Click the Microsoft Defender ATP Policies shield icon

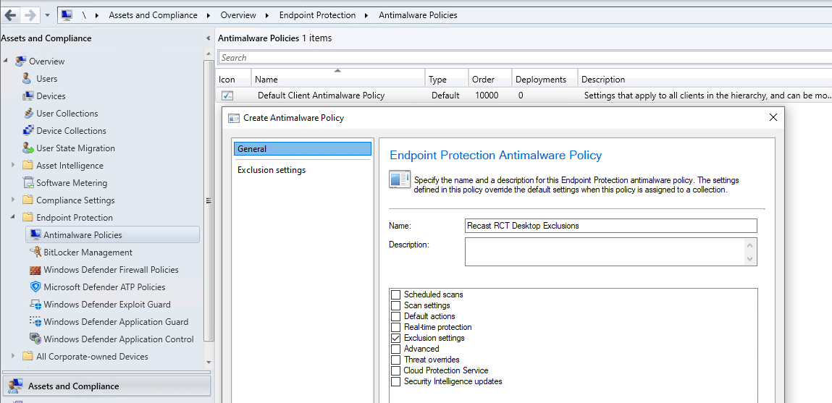pos(35,287)
